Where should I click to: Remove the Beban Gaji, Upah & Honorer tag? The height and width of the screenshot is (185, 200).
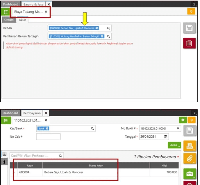(x=97, y=28)
